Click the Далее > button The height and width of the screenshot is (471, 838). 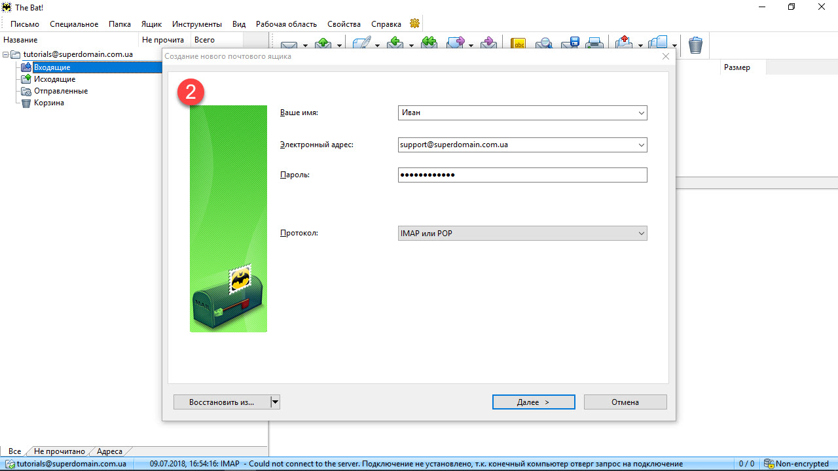point(534,402)
